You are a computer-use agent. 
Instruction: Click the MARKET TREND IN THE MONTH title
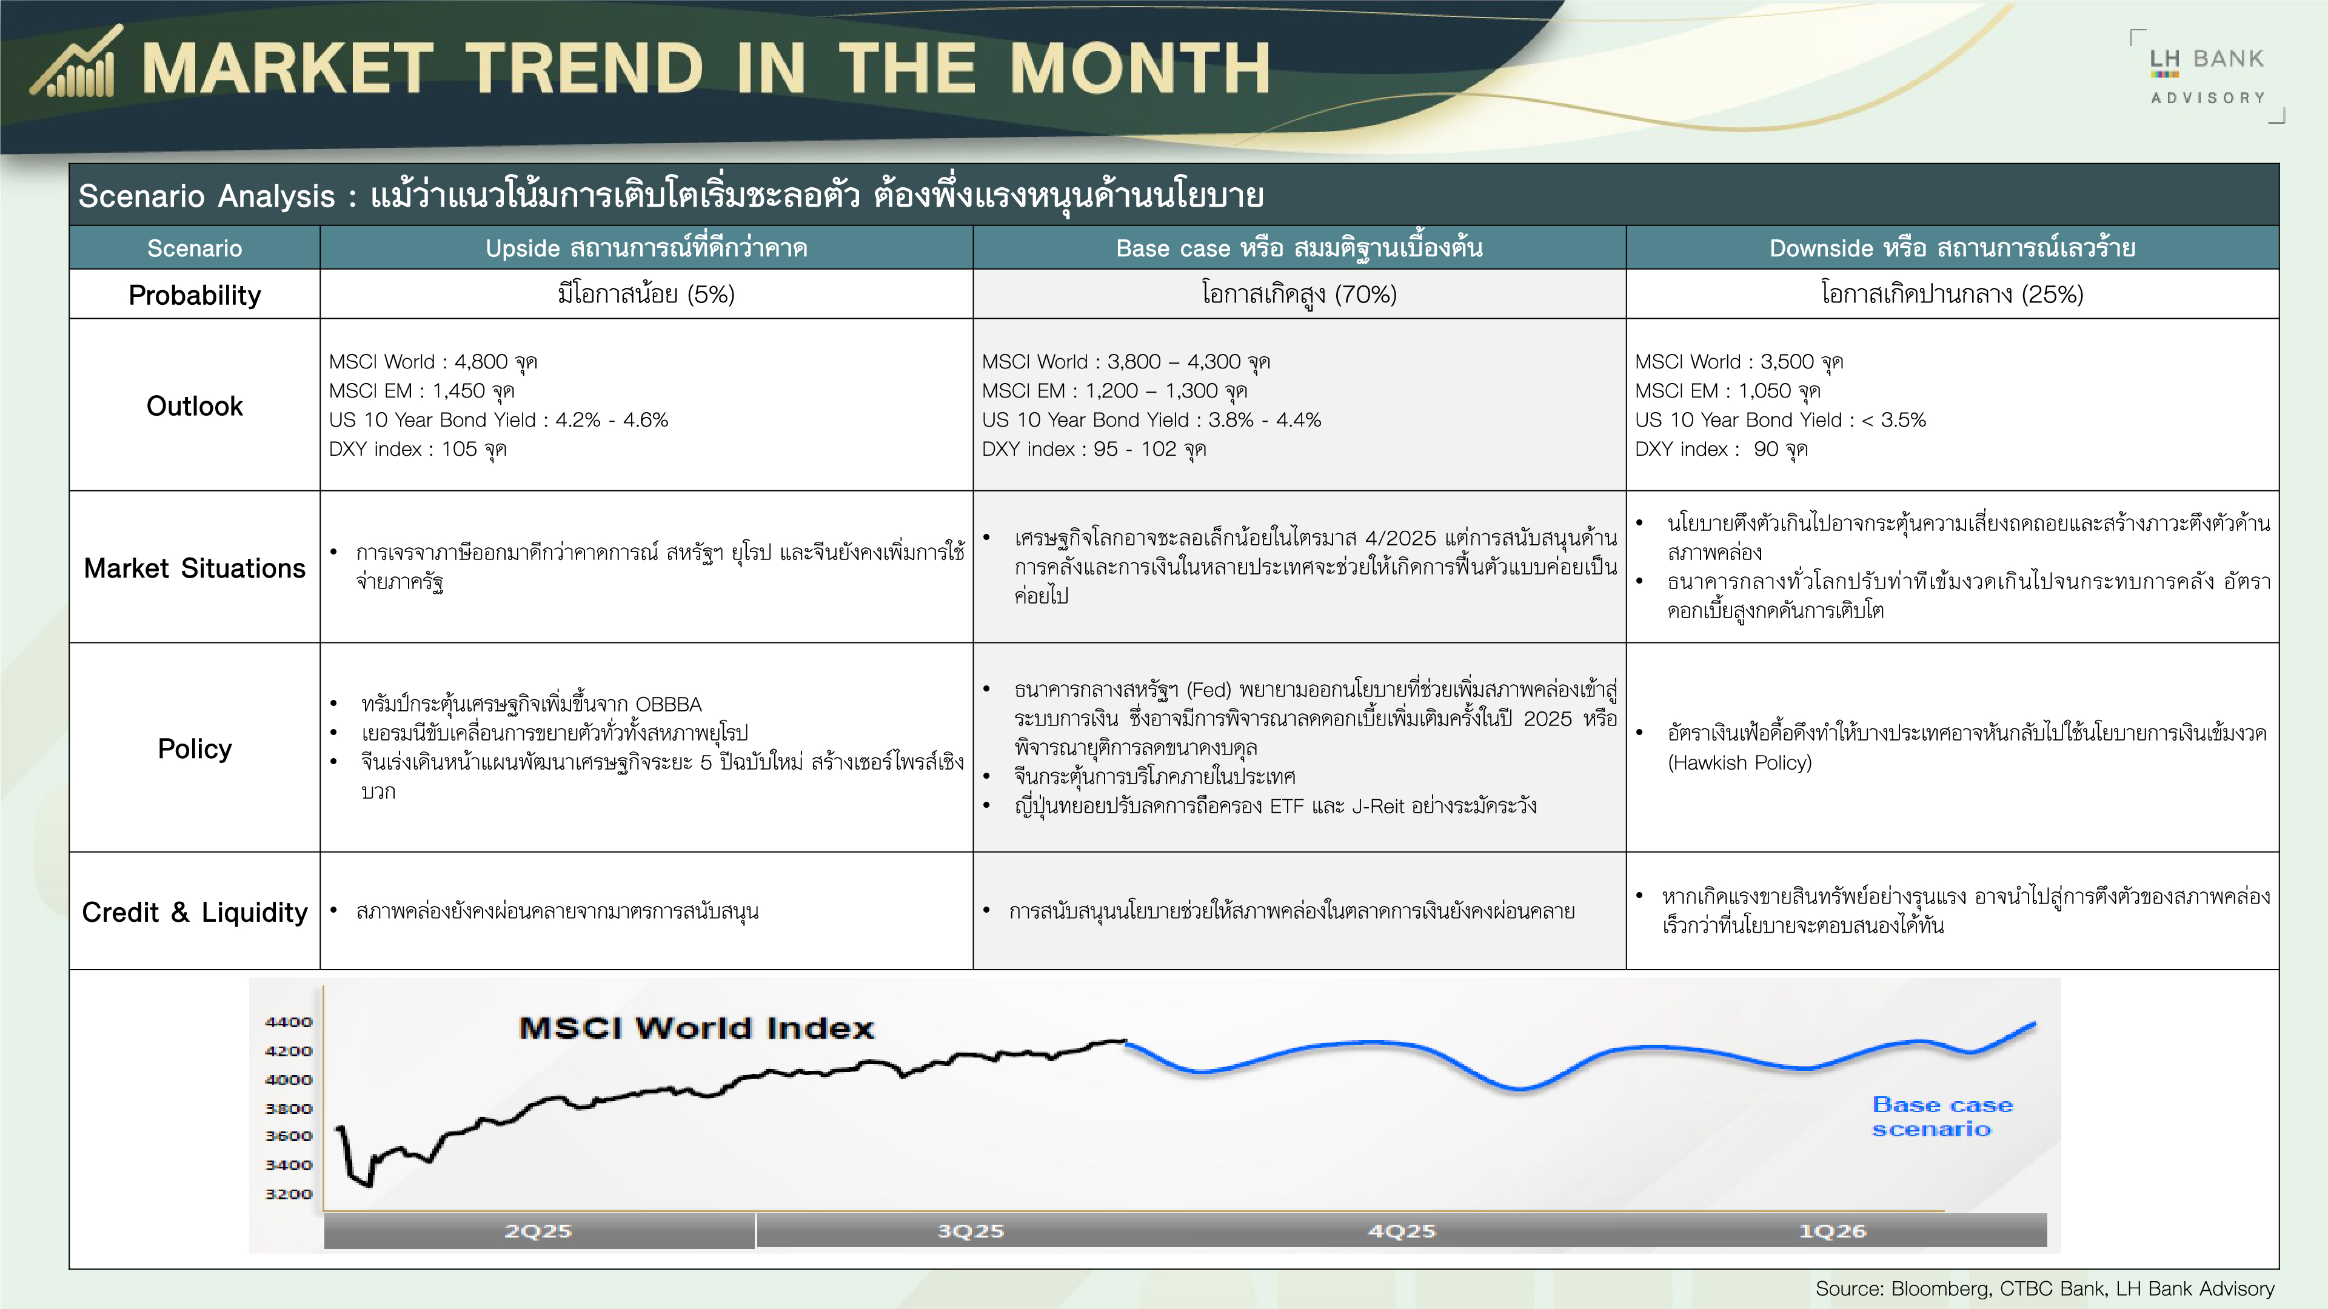pos(706,68)
